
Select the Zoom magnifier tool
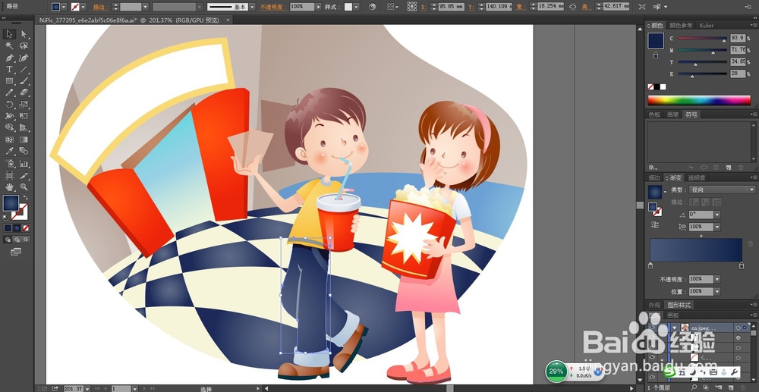[x=24, y=187]
